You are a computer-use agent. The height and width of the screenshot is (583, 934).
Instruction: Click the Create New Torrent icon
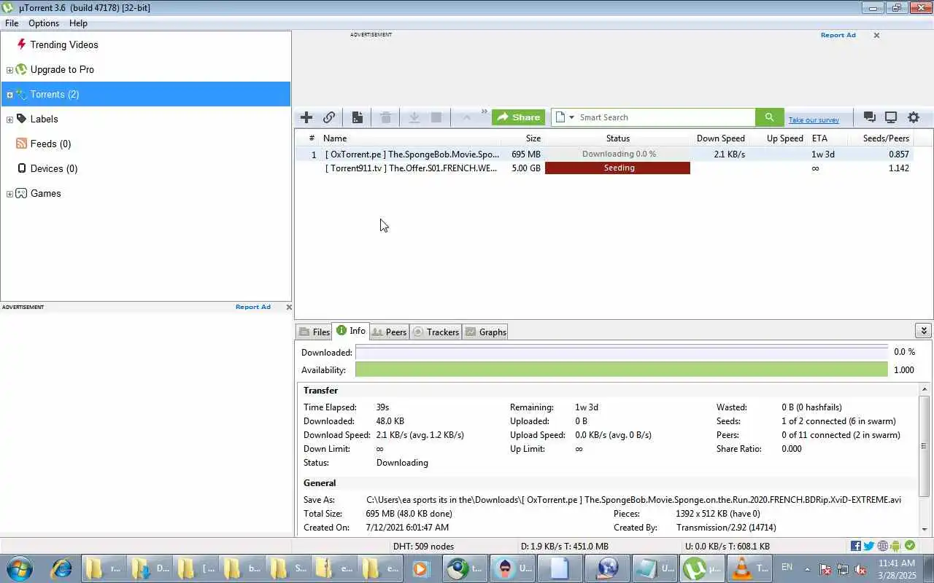pyautogui.click(x=357, y=117)
